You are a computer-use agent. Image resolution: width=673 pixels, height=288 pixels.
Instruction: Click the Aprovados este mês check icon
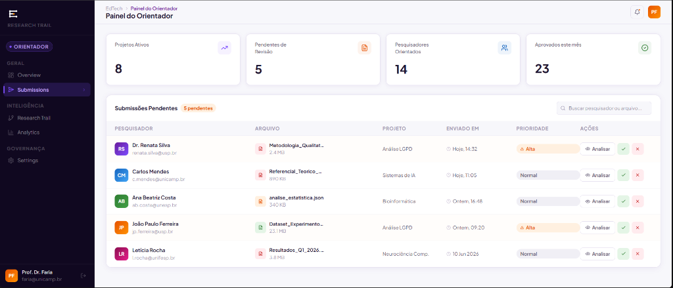click(645, 48)
